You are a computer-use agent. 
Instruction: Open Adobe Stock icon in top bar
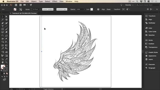[x=20, y=5]
